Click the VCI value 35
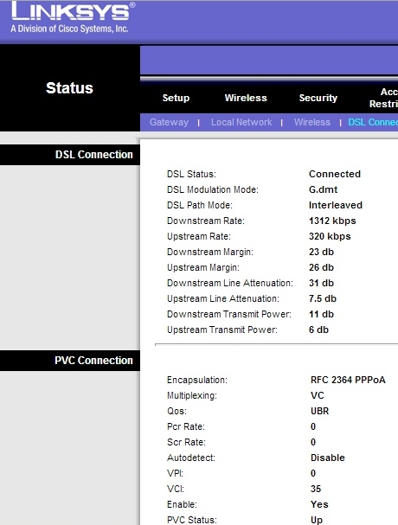398x525 pixels. (316, 489)
